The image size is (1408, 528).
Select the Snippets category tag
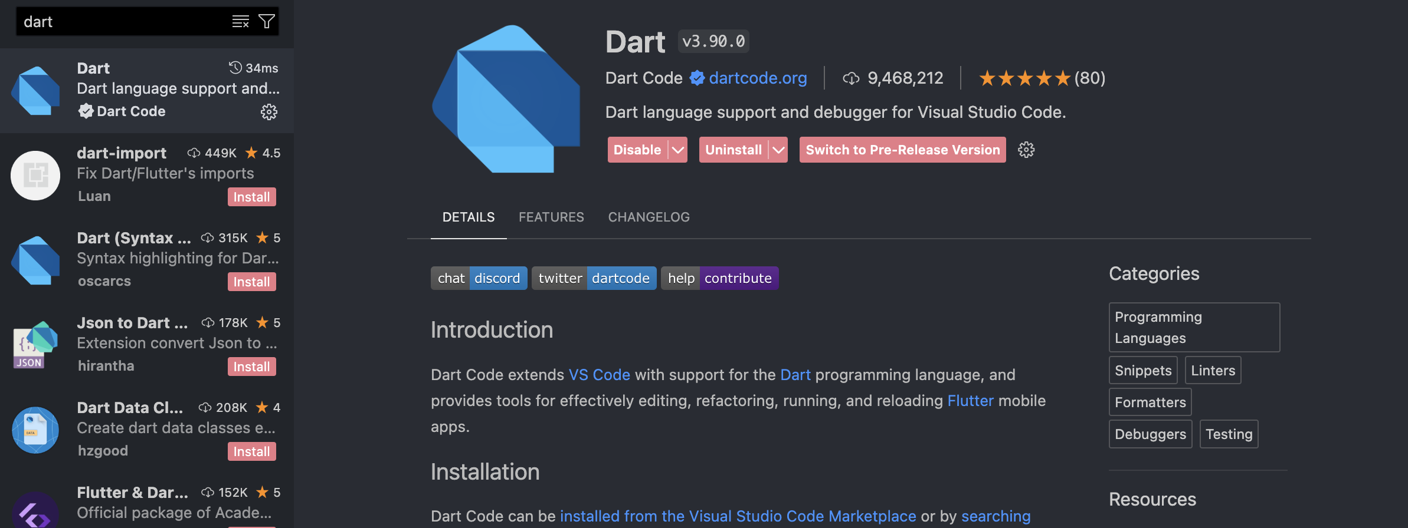pos(1143,370)
